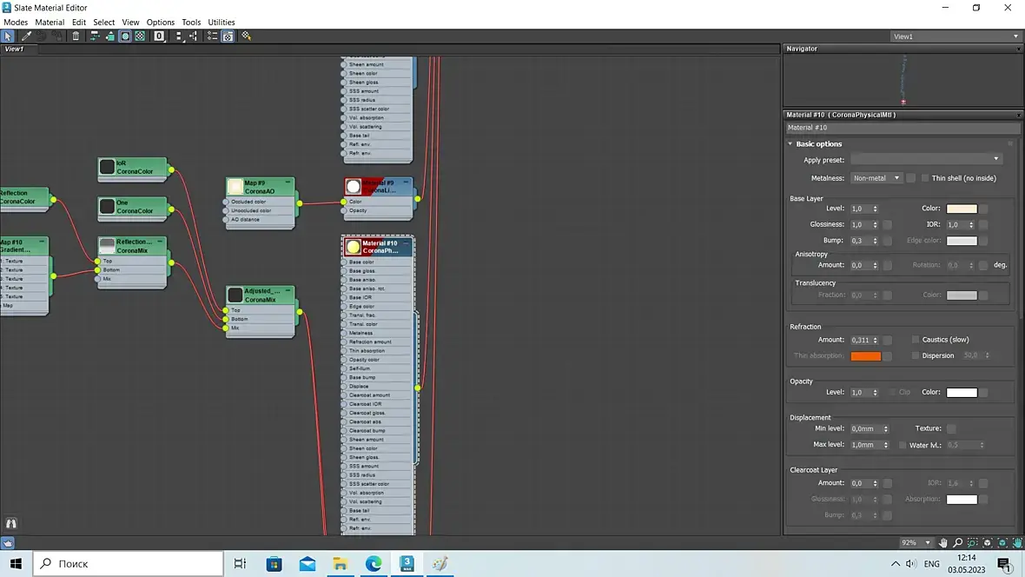Toggle Show Background in Preview checker icon
This screenshot has width=1025, height=577.
[x=140, y=36]
